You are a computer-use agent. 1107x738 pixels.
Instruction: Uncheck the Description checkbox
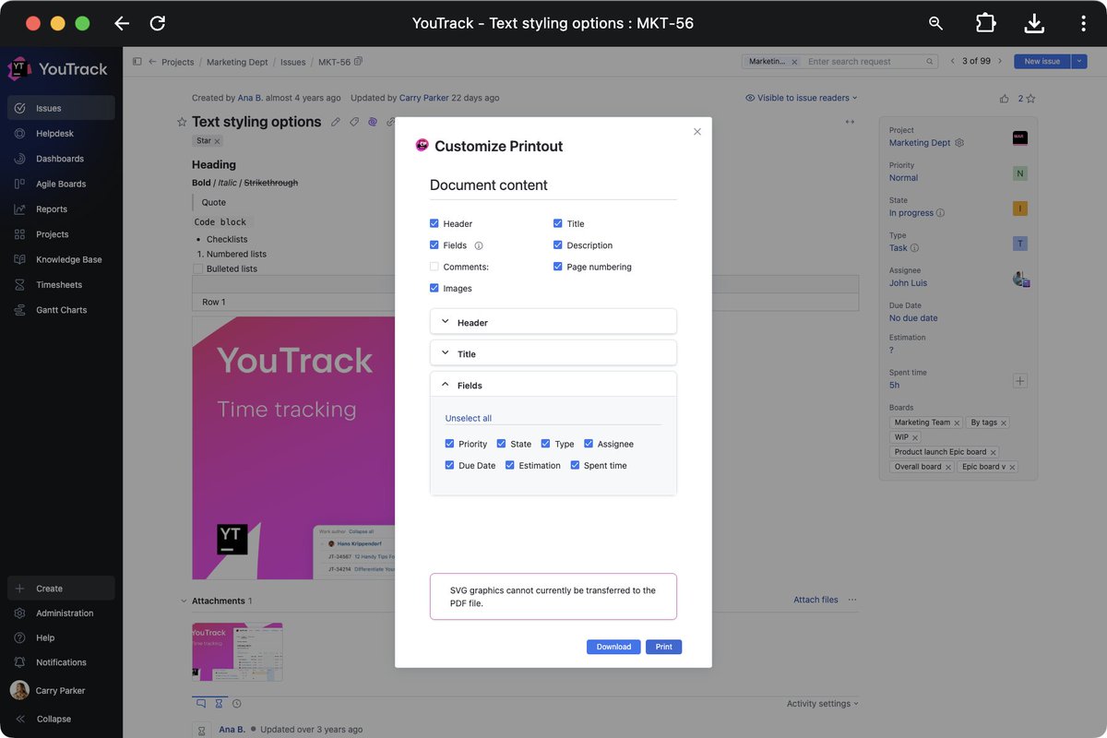(557, 245)
